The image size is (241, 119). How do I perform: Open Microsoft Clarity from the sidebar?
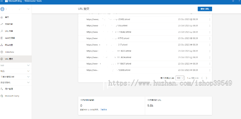[x=16, y=96]
